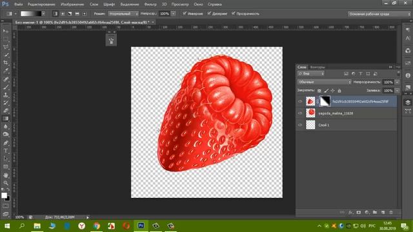Image resolution: width=413 pixels, height=232 pixels.
Task: Open gradient picker dropdown arrow
Action: [43, 14]
